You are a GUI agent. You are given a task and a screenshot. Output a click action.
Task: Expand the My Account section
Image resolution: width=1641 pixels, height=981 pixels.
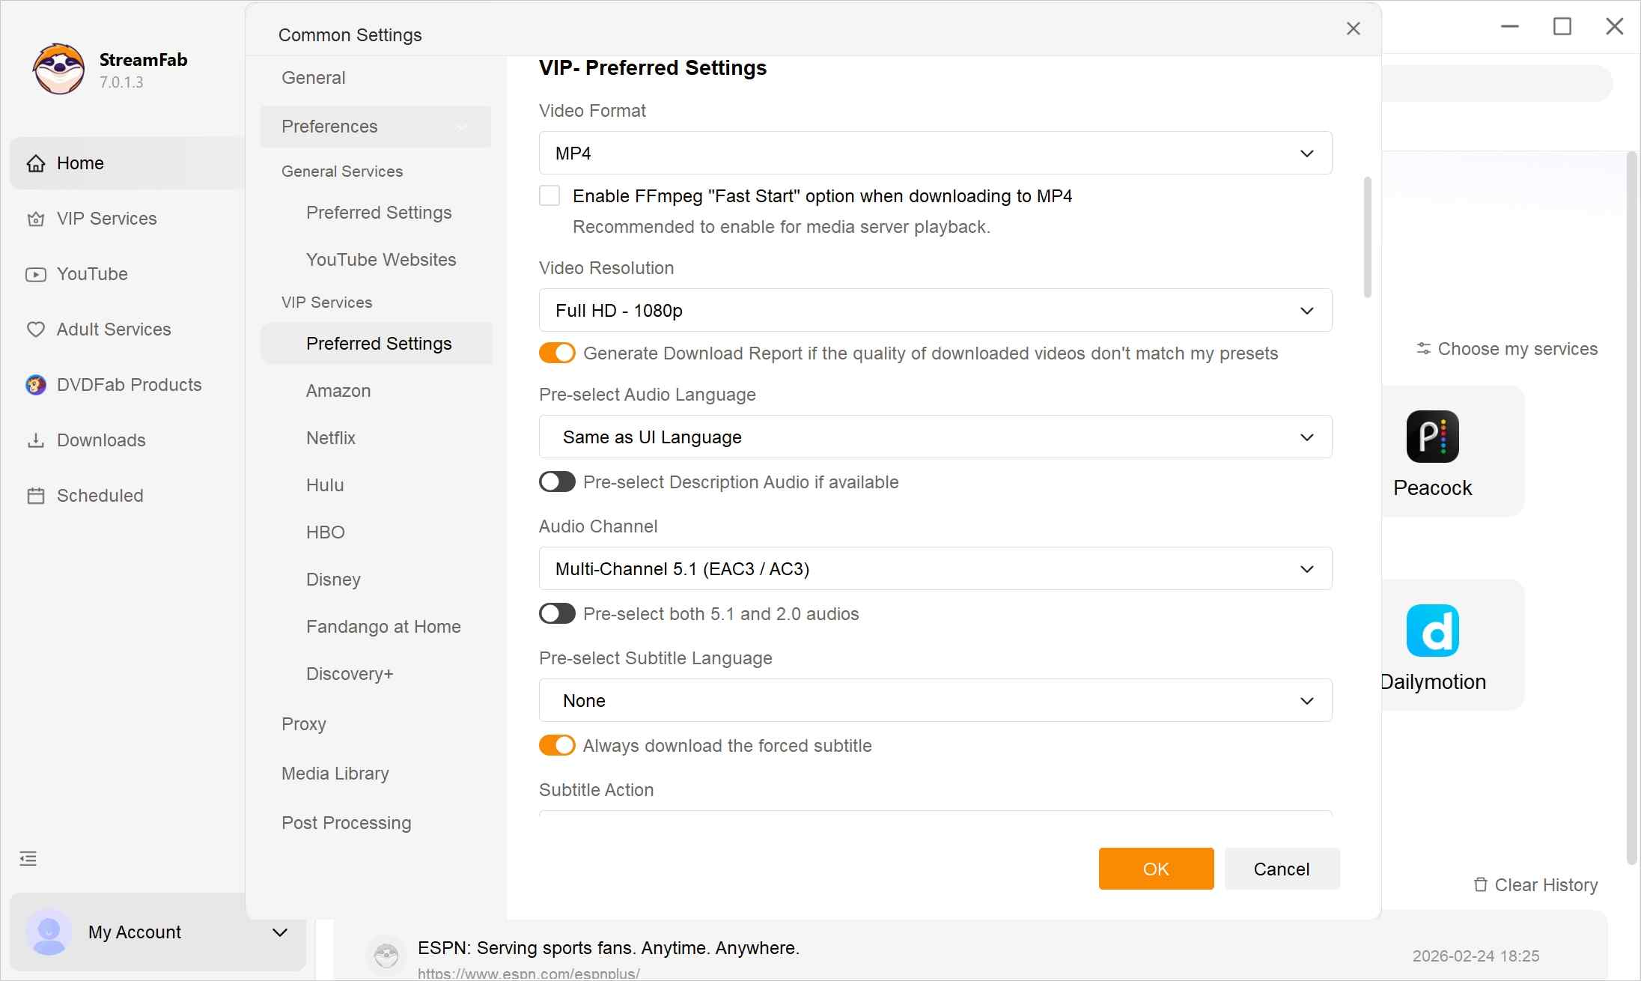point(280,932)
